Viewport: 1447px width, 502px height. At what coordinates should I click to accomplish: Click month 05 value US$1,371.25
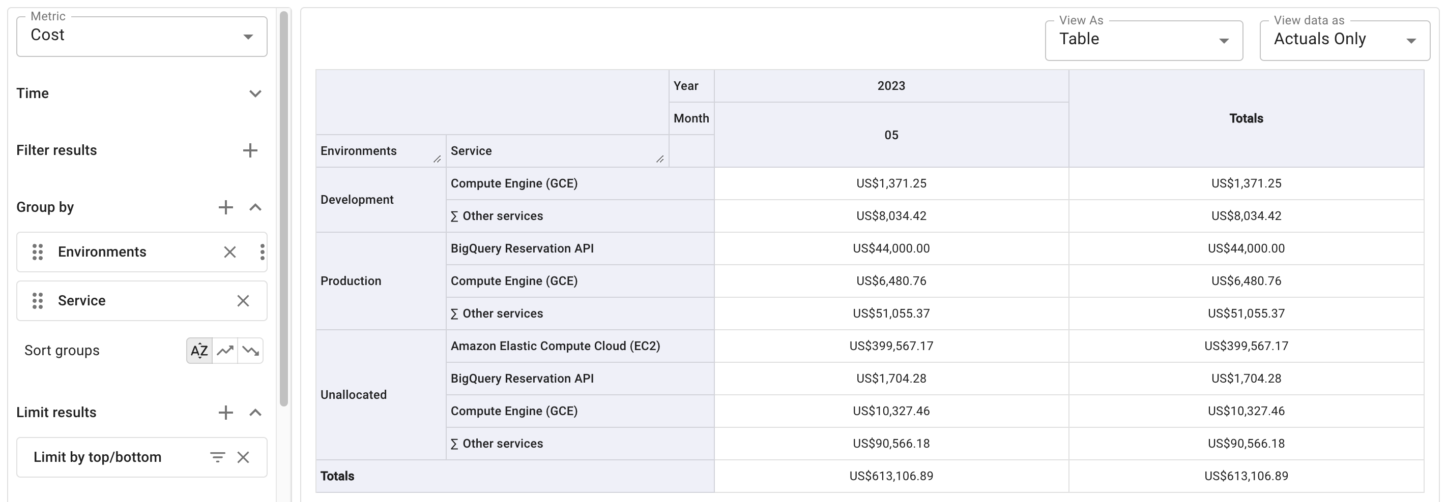coord(891,183)
